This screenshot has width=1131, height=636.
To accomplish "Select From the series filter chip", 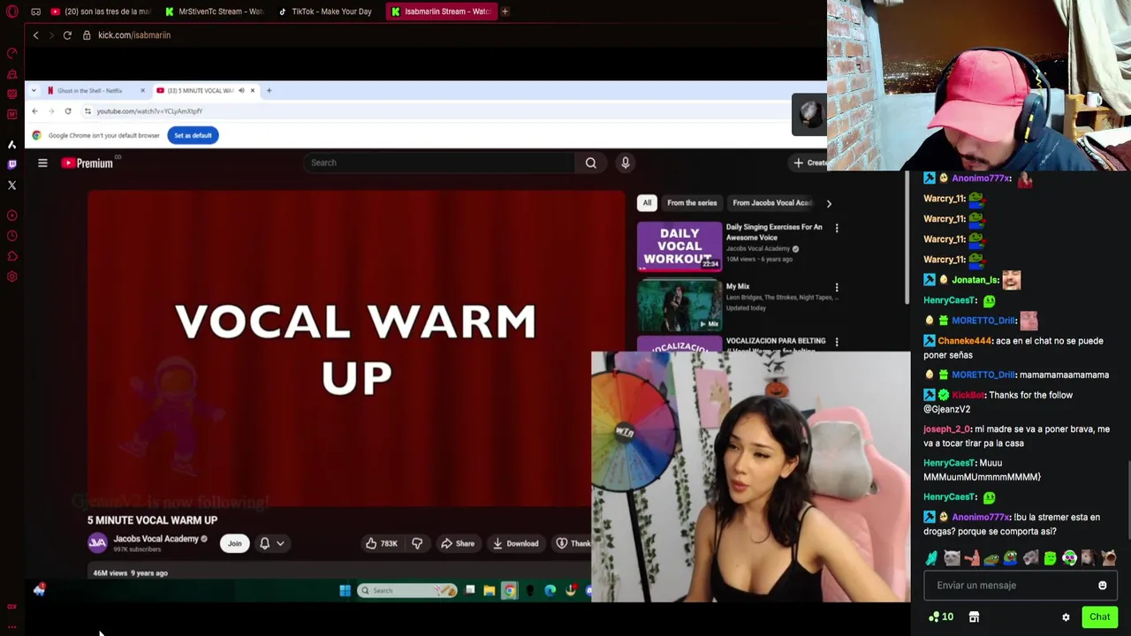I will 692,203.
